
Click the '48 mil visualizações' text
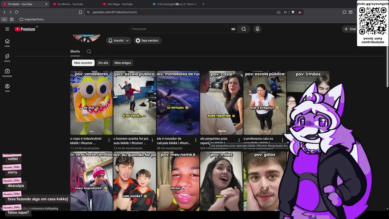coord(170,148)
